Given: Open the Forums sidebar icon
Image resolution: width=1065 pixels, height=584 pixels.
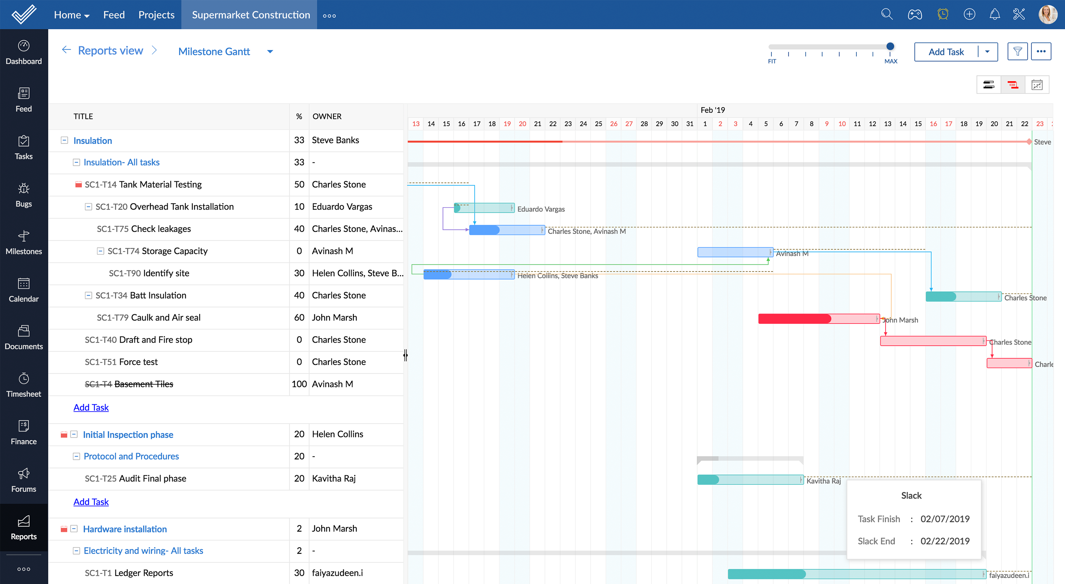Looking at the screenshot, I should tap(23, 480).
